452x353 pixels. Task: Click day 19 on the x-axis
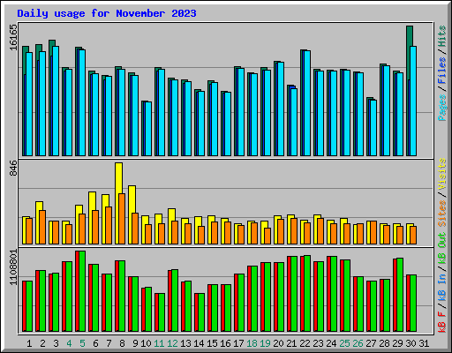coord(265,343)
